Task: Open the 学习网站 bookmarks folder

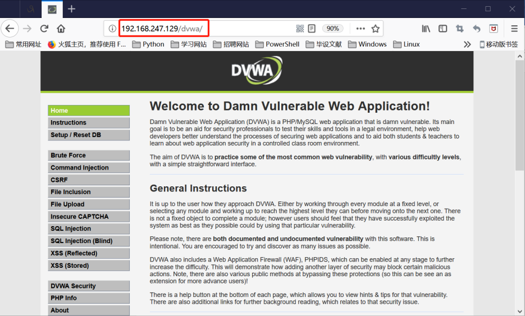Action: (x=189, y=44)
